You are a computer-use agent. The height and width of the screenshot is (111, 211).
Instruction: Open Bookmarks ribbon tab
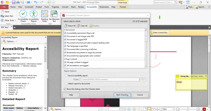pyautogui.click(x=104, y=7)
